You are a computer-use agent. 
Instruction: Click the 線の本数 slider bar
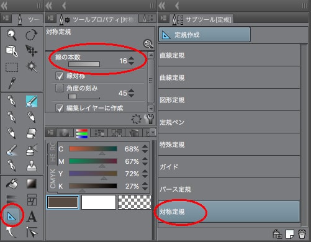[x=84, y=65]
